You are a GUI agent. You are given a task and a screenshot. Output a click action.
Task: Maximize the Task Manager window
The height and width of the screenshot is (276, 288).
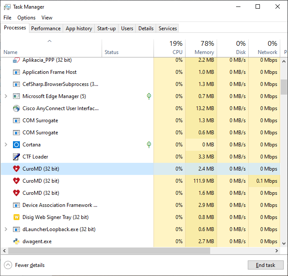258,6
